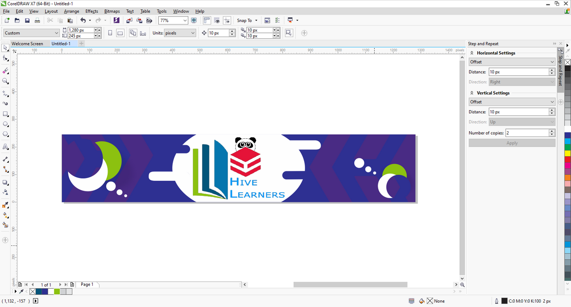571x307 pixels.
Task: Pick the yellow swatch in right palette
Action: (567, 153)
